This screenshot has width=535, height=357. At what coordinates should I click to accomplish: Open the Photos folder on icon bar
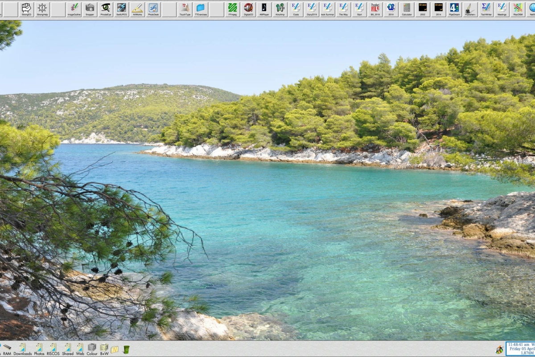pos(39,349)
